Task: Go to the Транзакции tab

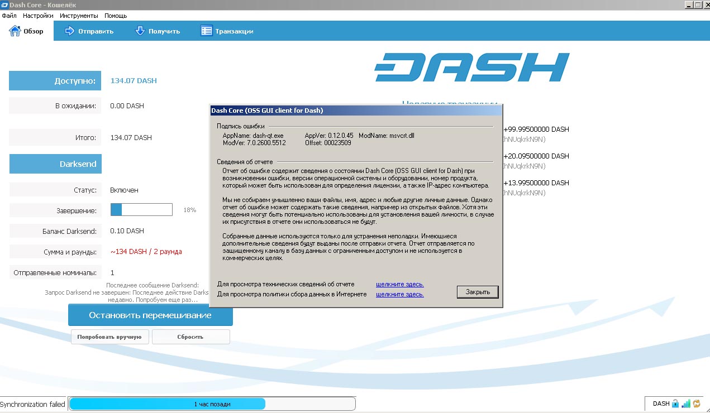Action: pos(227,31)
